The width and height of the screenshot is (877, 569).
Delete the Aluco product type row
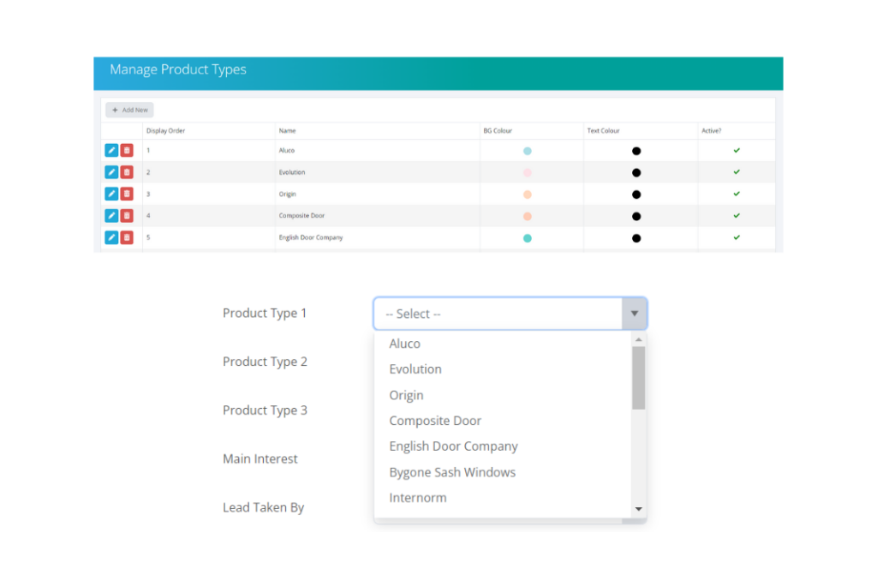coord(127,151)
